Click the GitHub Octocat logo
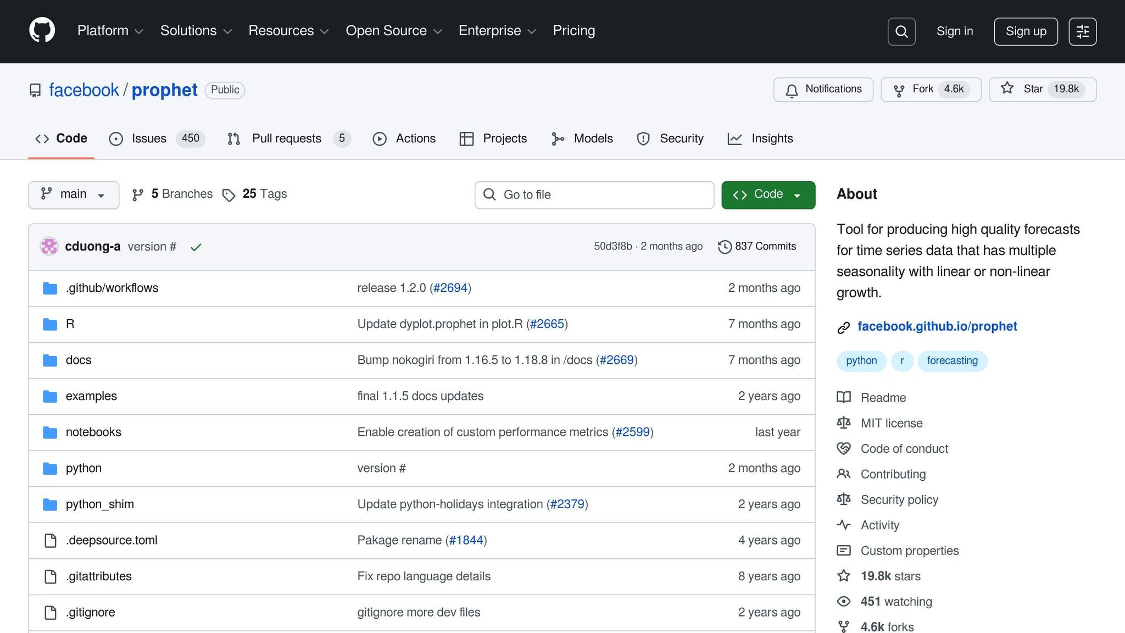Viewport: 1125px width, 633px height. [42, 30]
